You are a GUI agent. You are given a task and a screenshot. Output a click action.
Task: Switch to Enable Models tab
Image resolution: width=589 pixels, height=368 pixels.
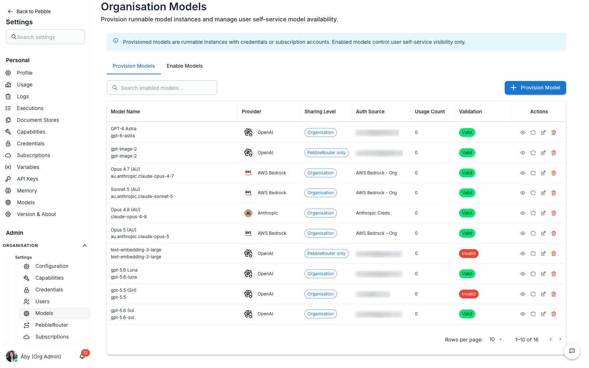[x=184, y=66]
